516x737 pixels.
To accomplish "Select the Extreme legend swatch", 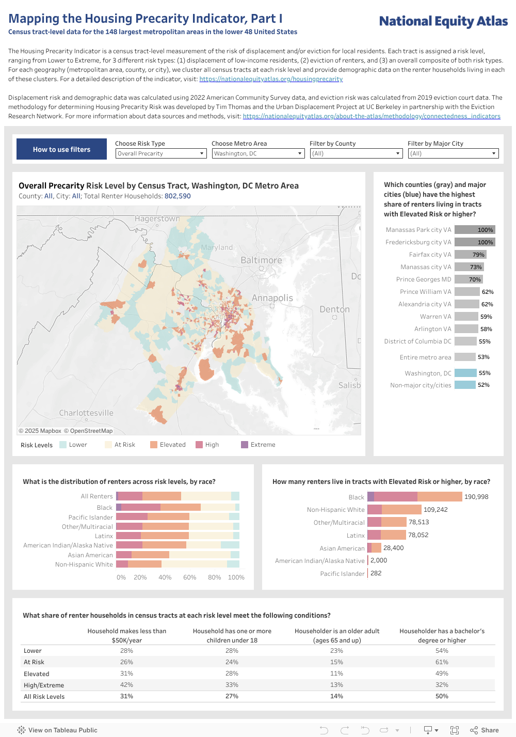I will click(x=245, y=445).
